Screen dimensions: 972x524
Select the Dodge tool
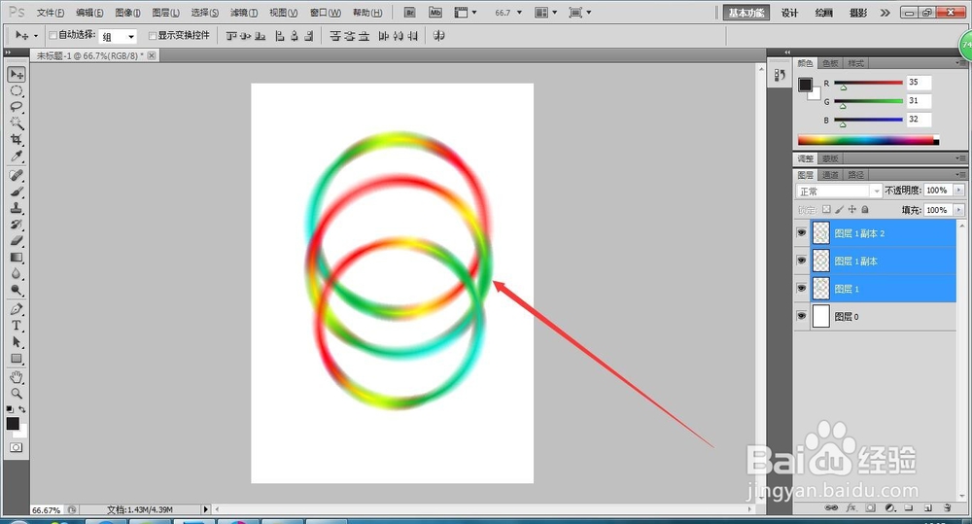(x=17, y=289)
